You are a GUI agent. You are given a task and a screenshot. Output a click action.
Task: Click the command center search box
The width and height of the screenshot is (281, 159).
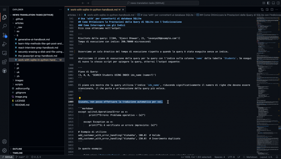click(145, 3)
